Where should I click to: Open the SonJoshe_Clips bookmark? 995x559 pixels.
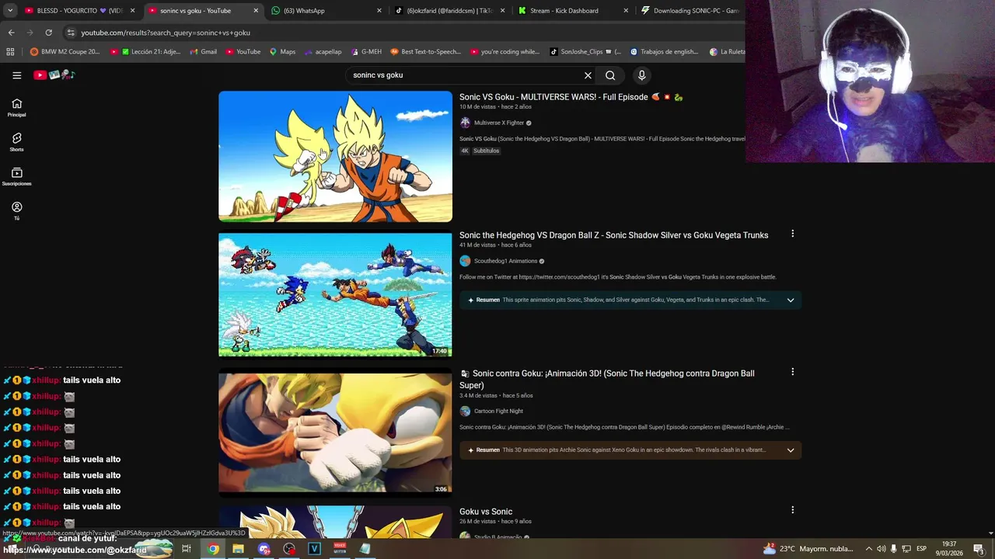pyautogui.click(x=585, y=52)
